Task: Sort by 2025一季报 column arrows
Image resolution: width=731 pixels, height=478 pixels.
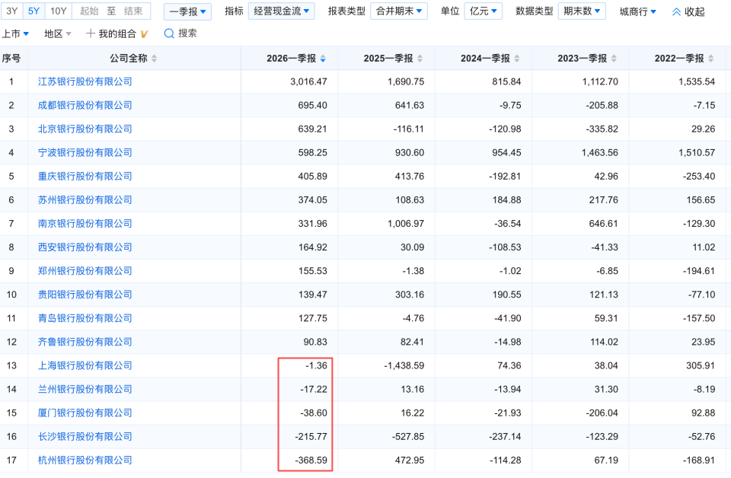Action: pyautogui.click(x=420, y=59)
